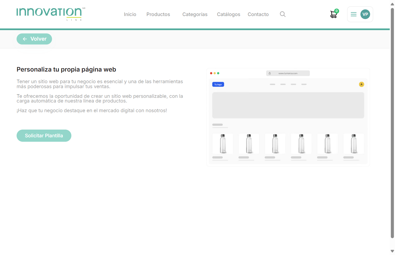Click the Solicitar Plantilla button
This screenshot has height=255, width=395.
click(44, 136)
